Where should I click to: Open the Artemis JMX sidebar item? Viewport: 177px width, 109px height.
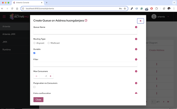coord(15,34)
